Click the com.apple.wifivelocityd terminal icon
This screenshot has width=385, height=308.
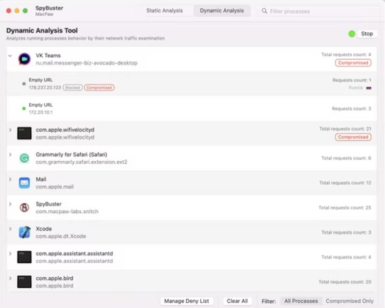pyautogui.click(x=24, y=133)
